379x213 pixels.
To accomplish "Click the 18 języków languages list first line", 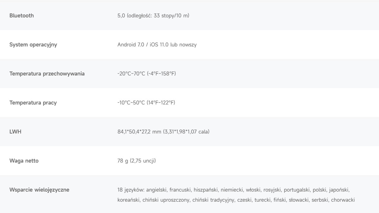I will point(233,190).
